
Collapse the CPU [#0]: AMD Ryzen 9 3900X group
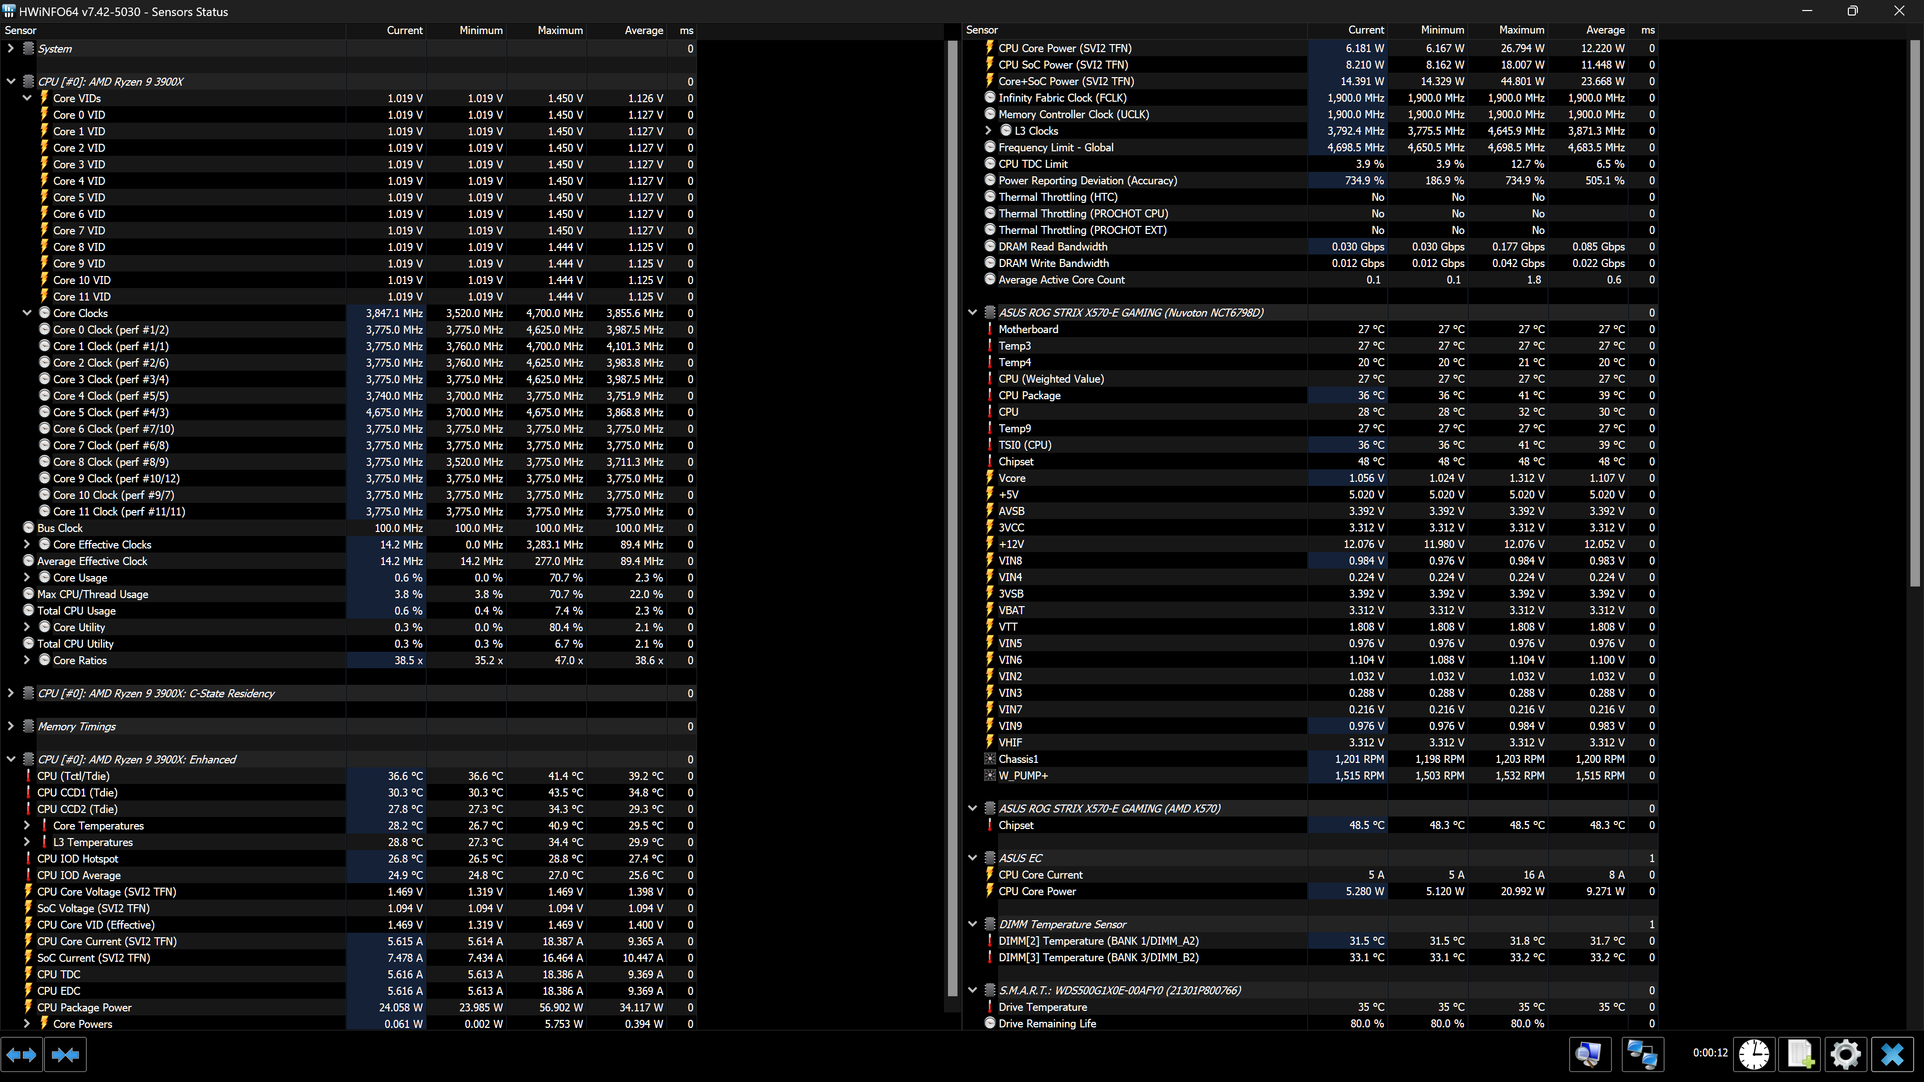coord(11,81)
